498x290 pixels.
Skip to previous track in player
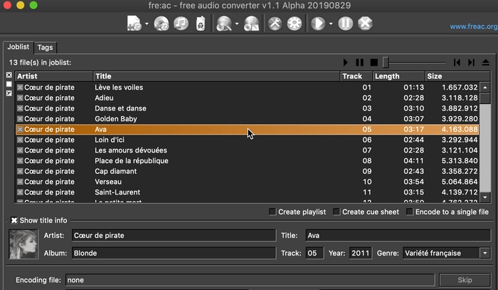[x=457, y=62]
